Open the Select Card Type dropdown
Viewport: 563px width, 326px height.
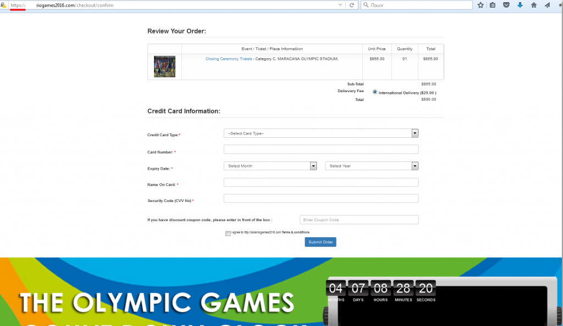(x=321, y=133)
